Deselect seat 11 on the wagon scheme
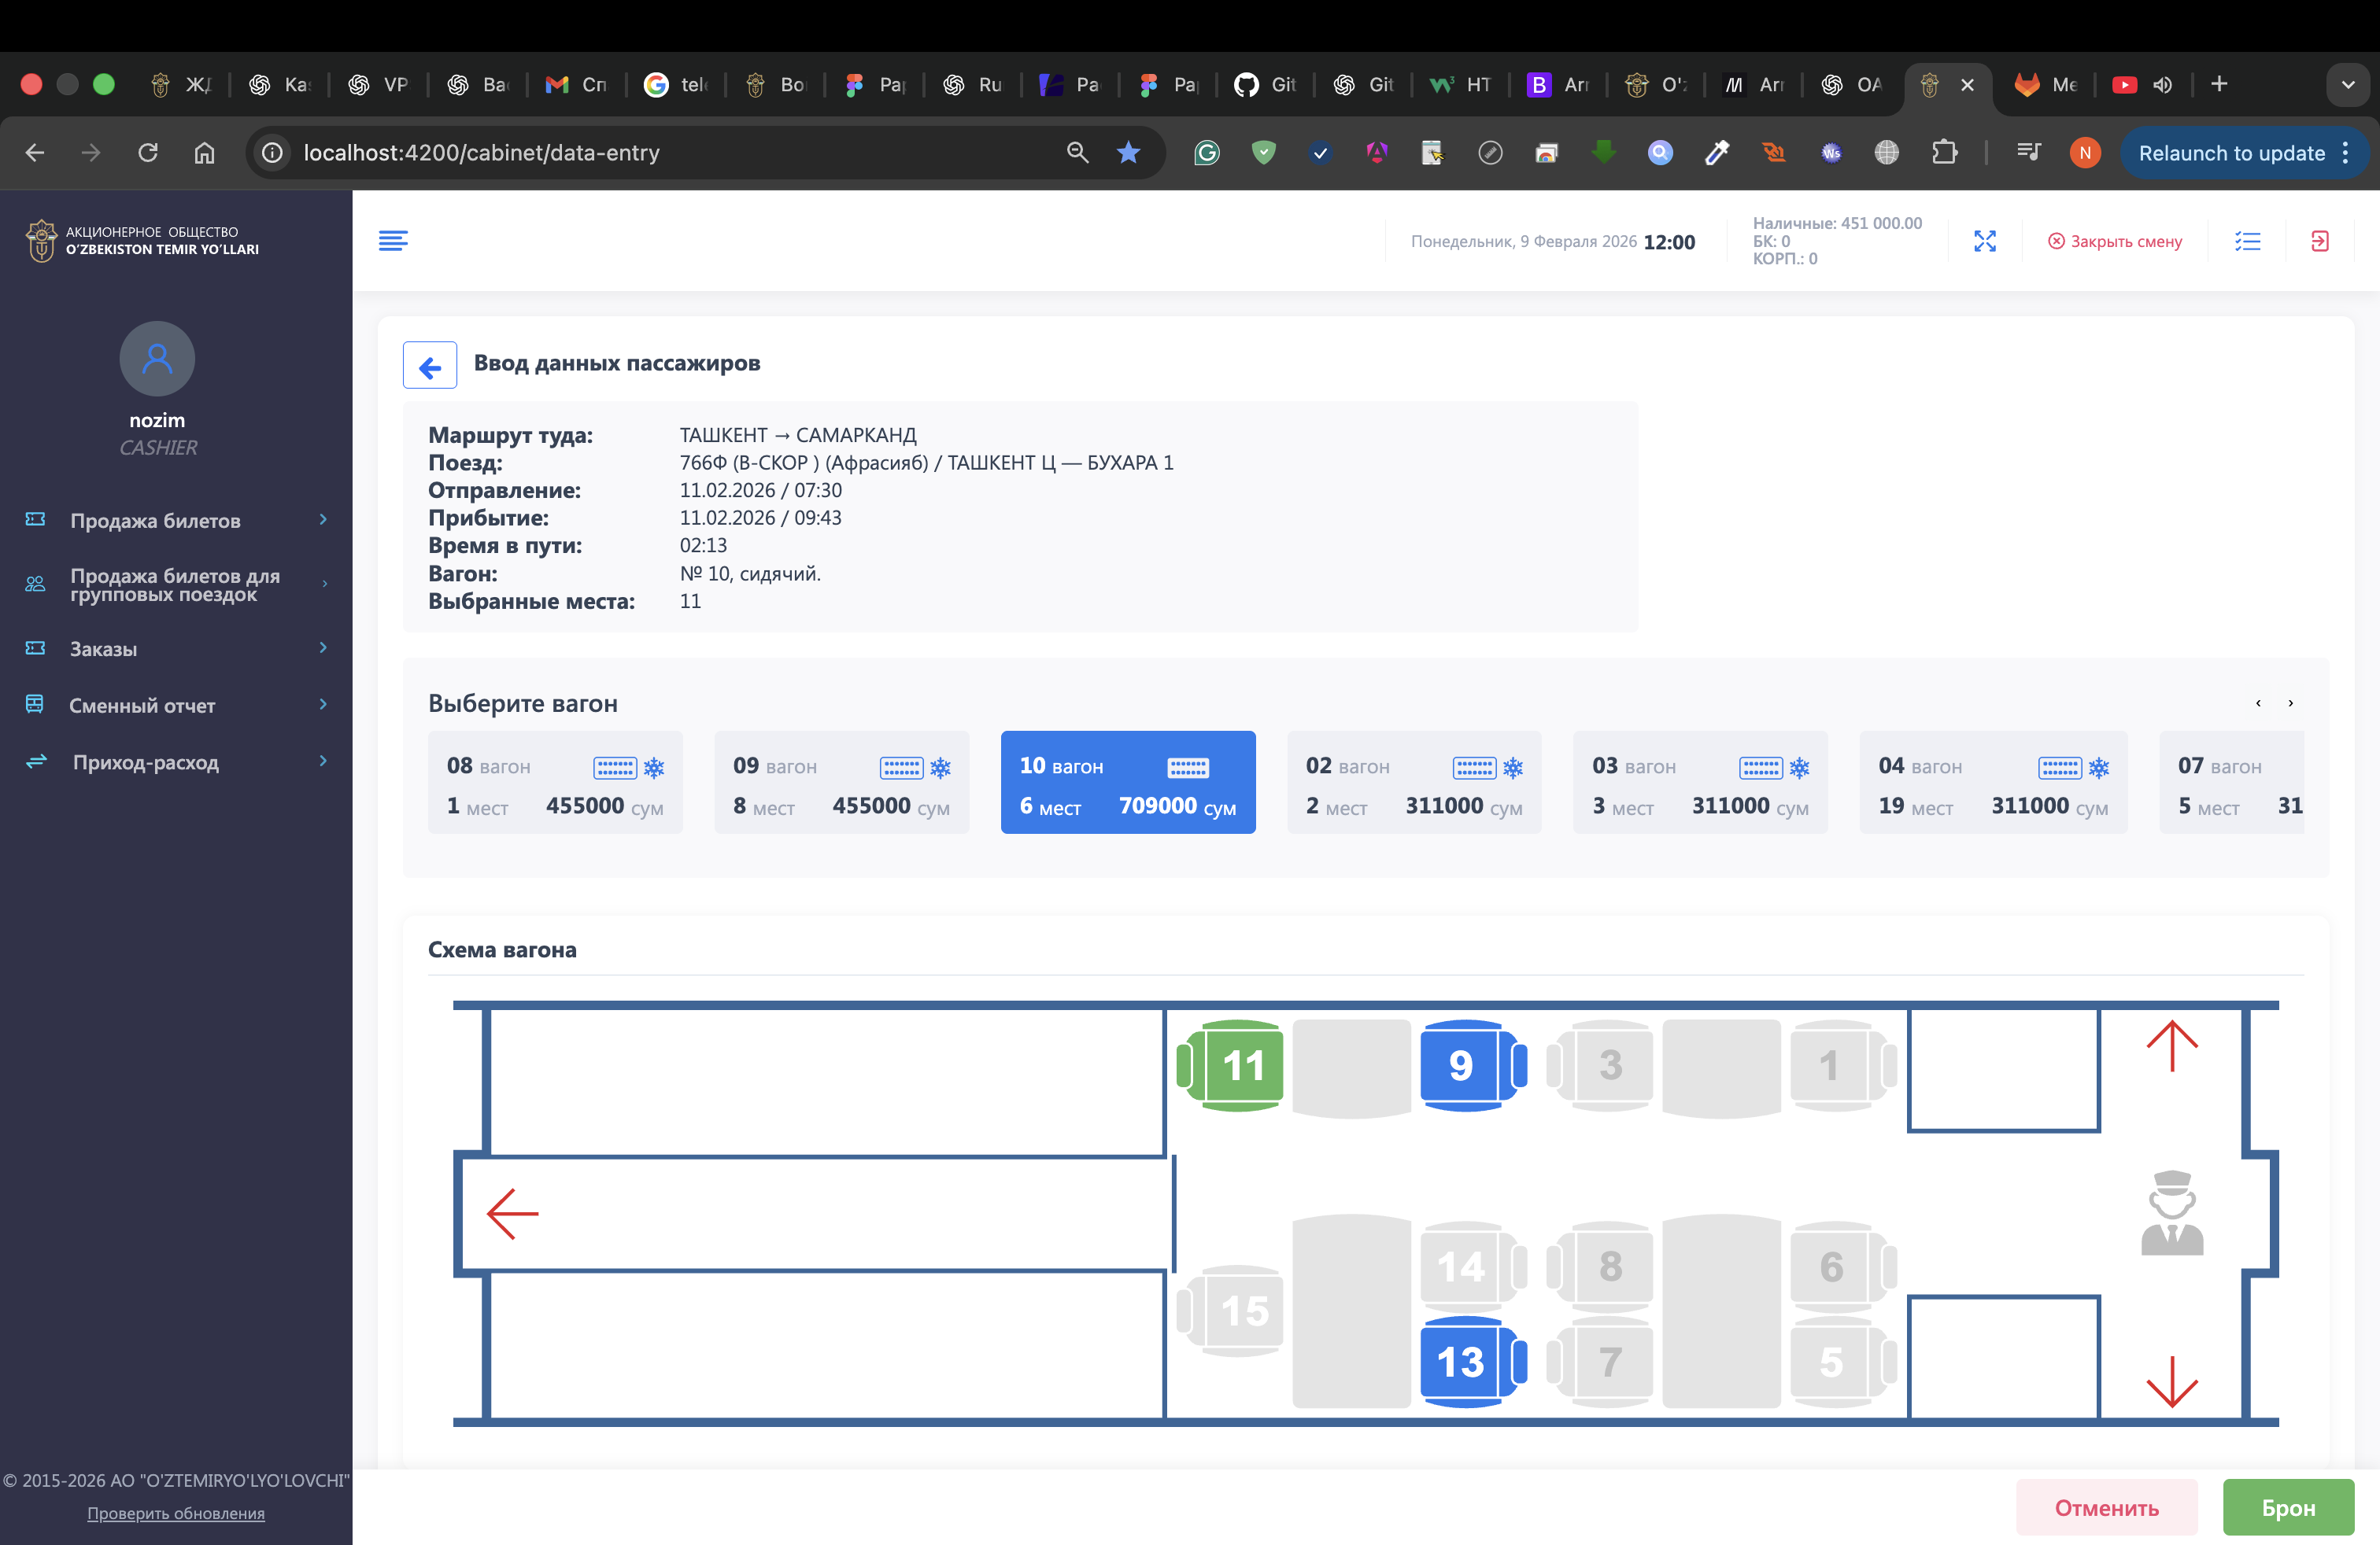The height and width of the screenshot is (1545, 2380). [1240, 1066]
